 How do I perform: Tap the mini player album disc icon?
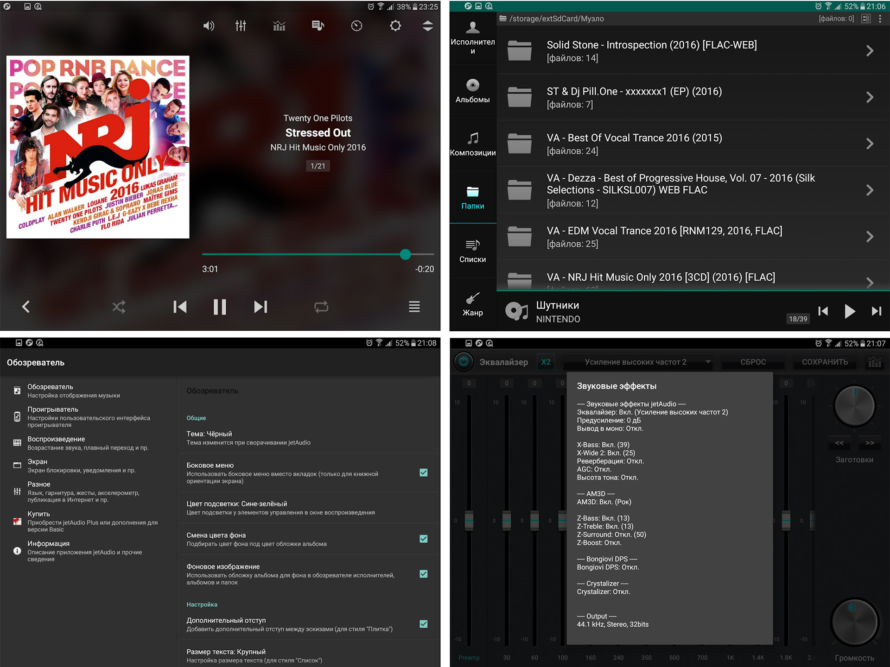(516, 311)
